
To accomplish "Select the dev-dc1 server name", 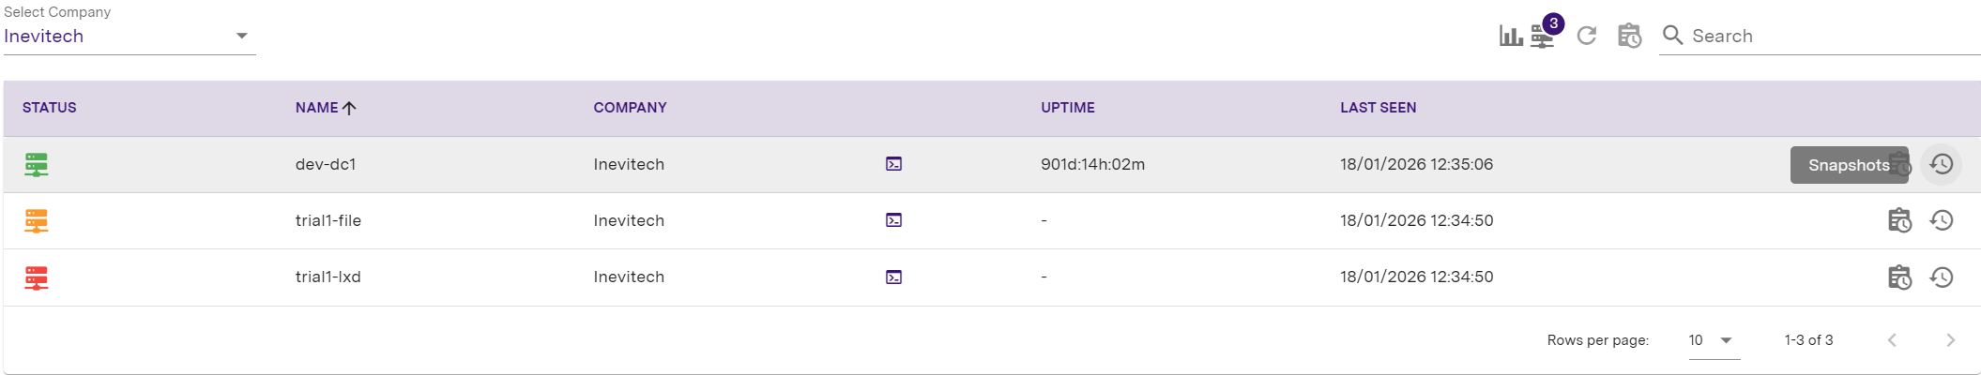I will [326, 164].
